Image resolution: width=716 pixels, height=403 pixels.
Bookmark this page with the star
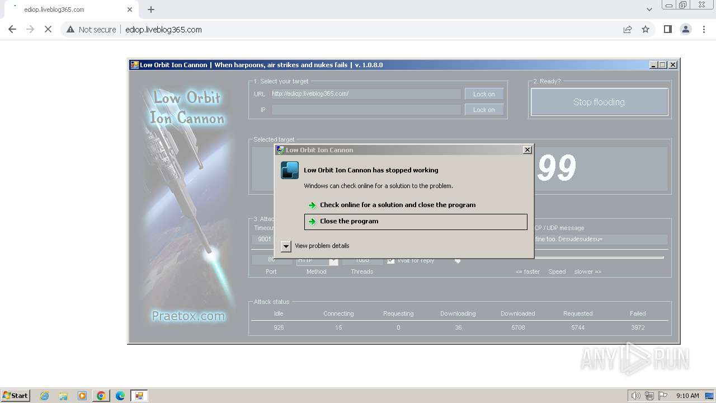click(646, 29)
